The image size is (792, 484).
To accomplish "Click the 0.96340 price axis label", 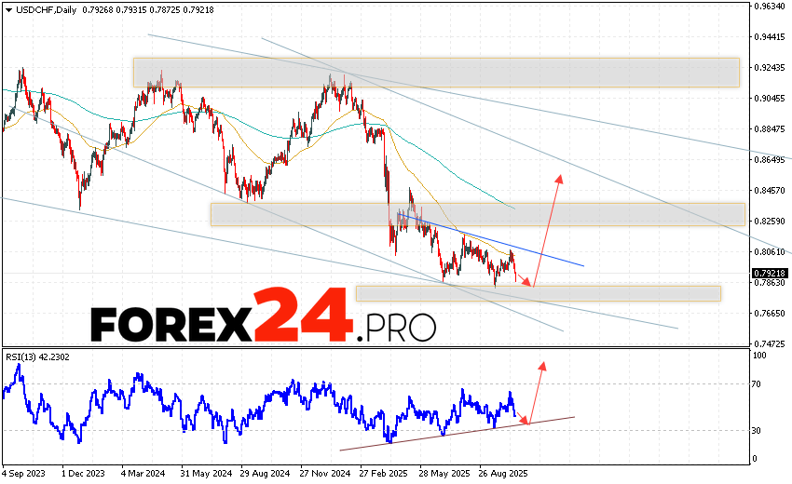I will [768, 6].
